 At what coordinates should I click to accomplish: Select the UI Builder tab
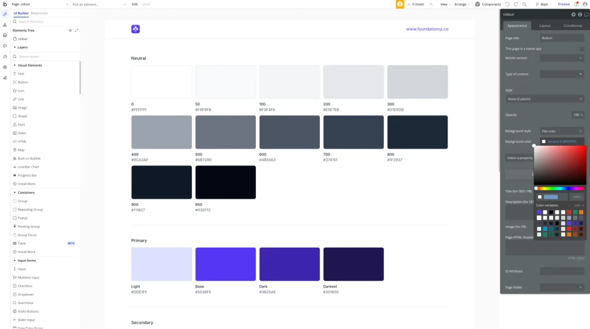(x=21, y=13)
